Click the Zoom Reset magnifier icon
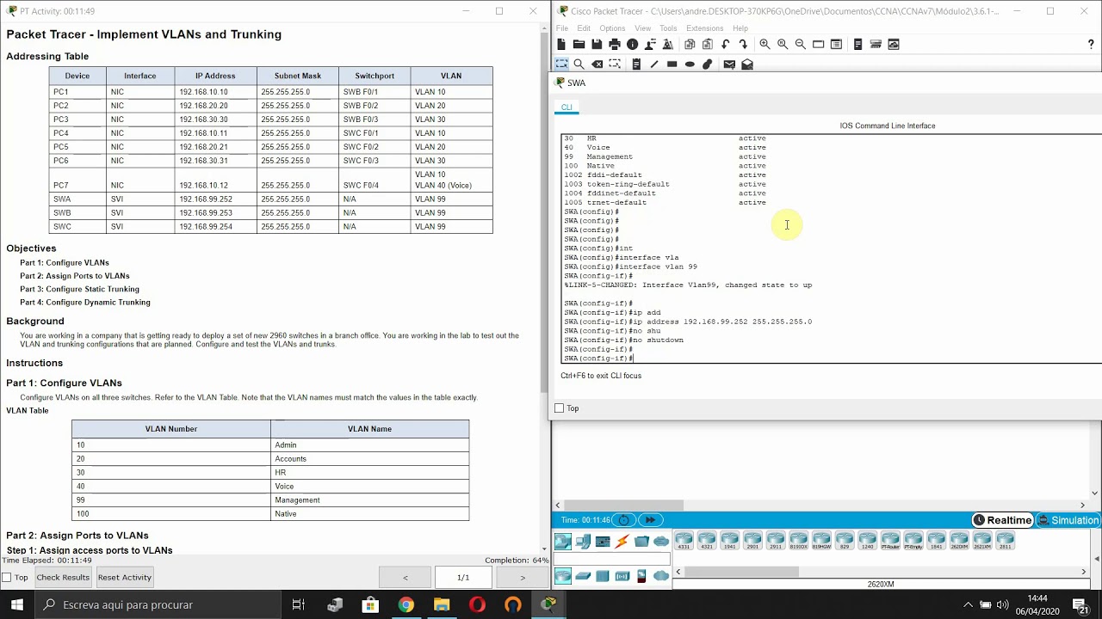 click(x=783, y=45)
